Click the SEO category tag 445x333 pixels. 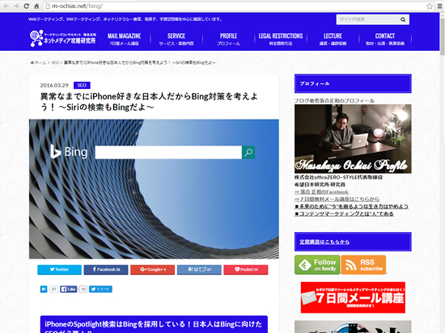point(82,86)
